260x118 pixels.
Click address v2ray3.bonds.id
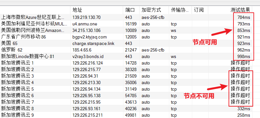pos(88,57)
